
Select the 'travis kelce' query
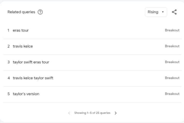click(23, 46)
